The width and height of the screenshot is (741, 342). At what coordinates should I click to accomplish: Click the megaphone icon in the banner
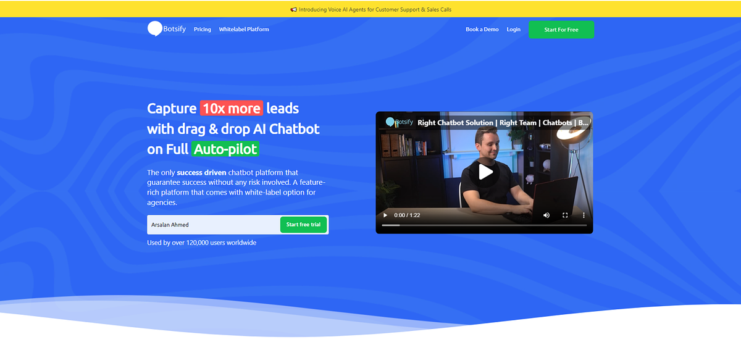[293, 10]
